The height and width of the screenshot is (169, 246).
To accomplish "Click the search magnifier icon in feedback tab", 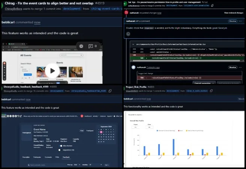I will [29, 165].
